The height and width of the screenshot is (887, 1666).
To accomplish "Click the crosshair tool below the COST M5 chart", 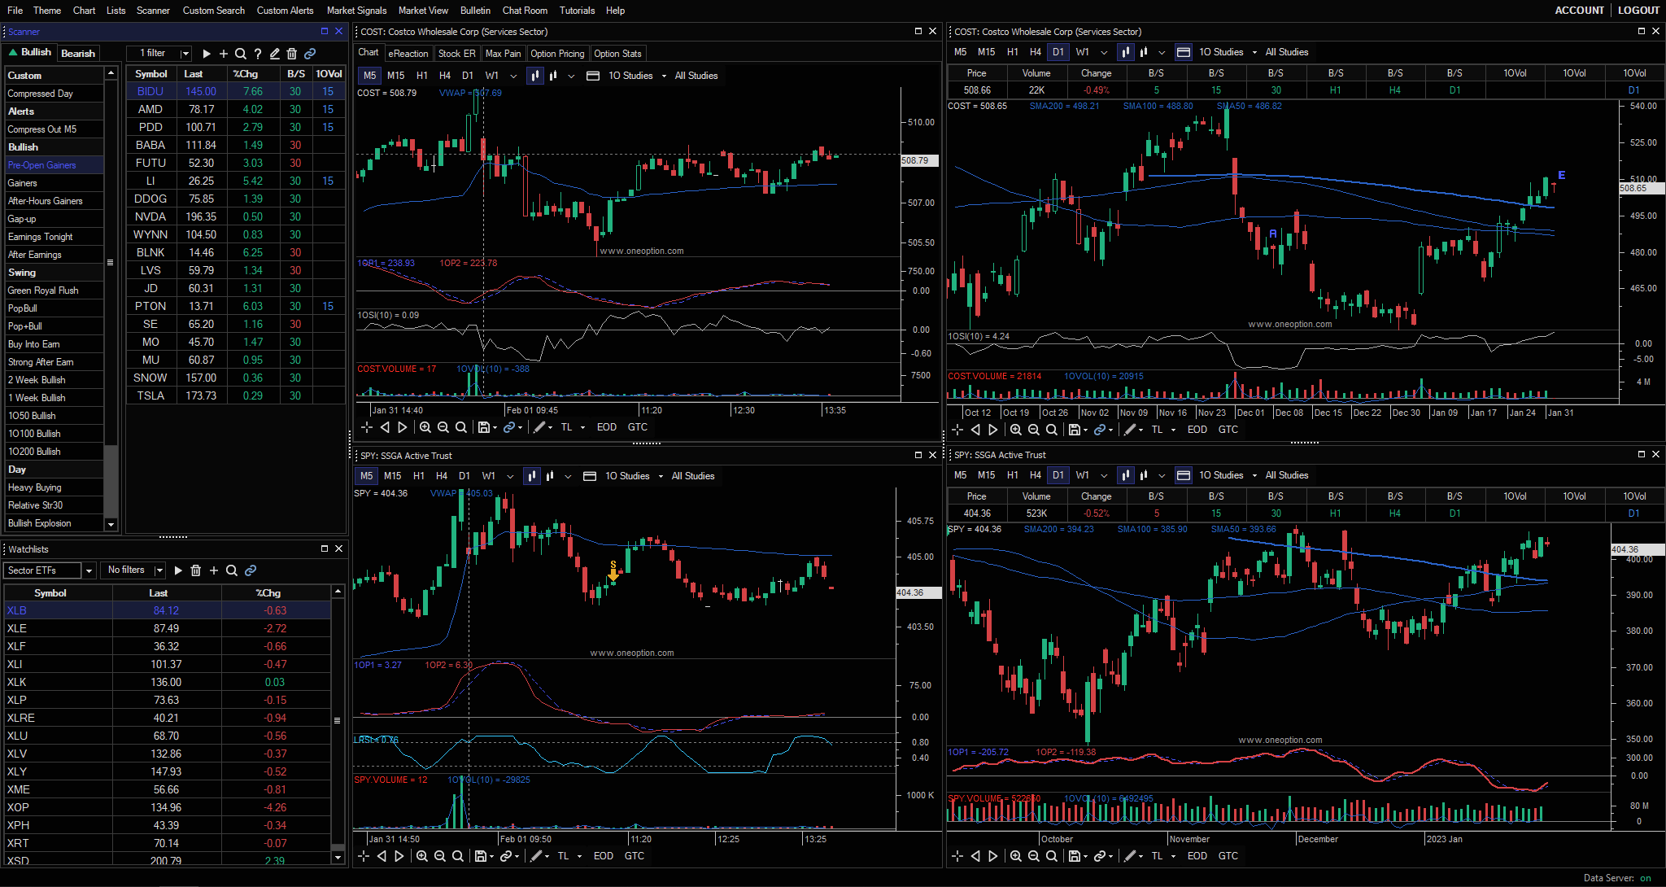I will click(x=367, y=427).
